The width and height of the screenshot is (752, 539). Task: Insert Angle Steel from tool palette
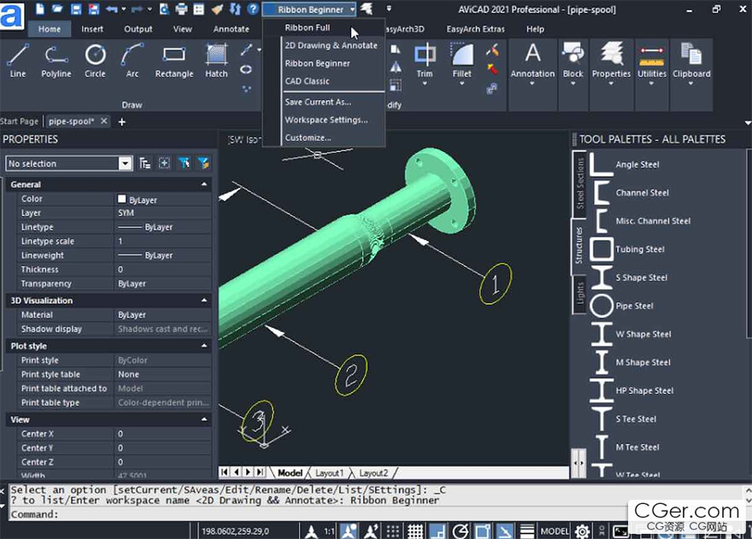tap(624, 165)
